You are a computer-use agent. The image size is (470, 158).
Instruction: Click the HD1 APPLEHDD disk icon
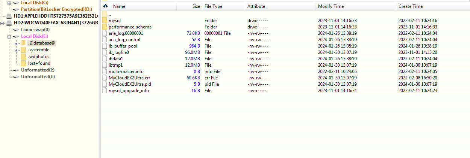pos(10,16)
